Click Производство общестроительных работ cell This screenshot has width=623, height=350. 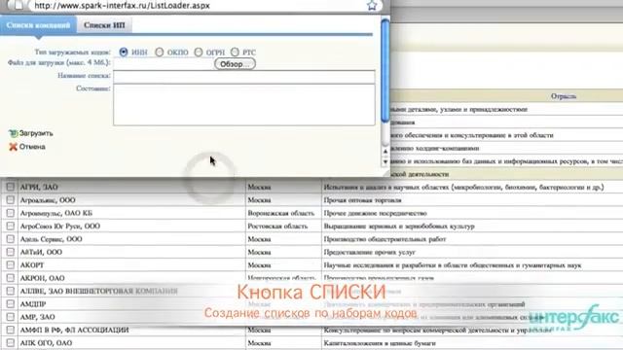[x=385, y=239]
